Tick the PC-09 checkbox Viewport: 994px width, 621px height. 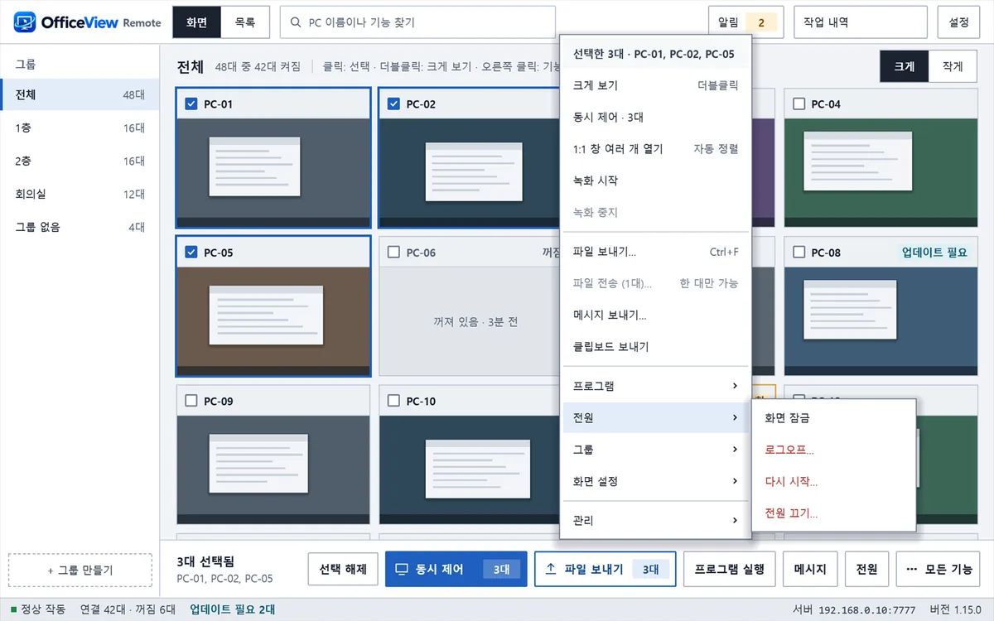(x=191, y=401)
